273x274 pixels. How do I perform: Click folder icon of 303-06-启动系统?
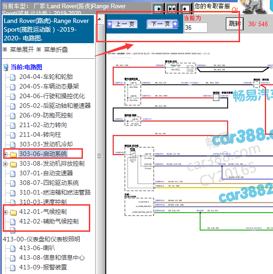[x=13, y=155]
